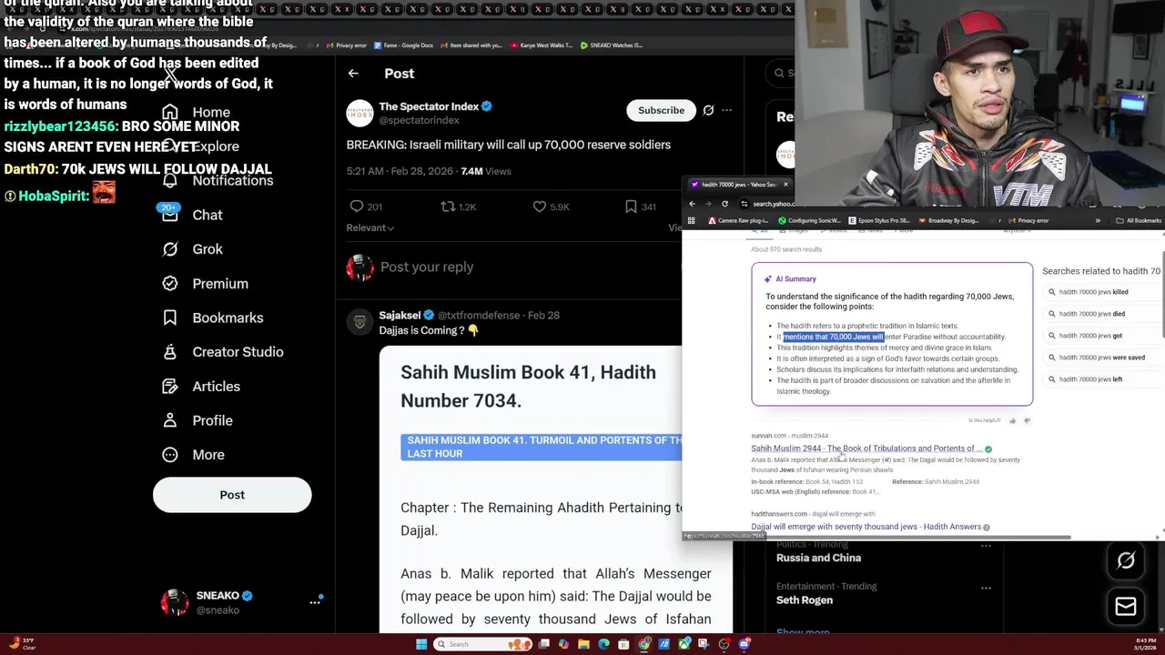Repost the Spectator Index post (1.2K)
The image size is (1165, 655).
coord(448,207)
